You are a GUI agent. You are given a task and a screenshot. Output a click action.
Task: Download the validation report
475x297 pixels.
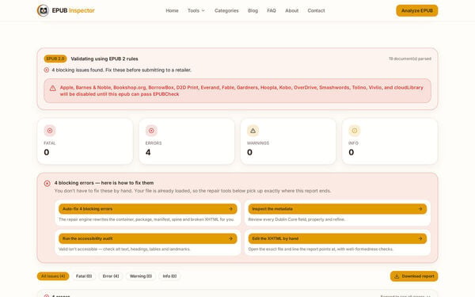coord(414,276)
